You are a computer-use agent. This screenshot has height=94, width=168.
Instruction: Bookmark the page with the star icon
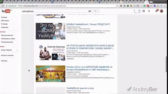point(117,6)
